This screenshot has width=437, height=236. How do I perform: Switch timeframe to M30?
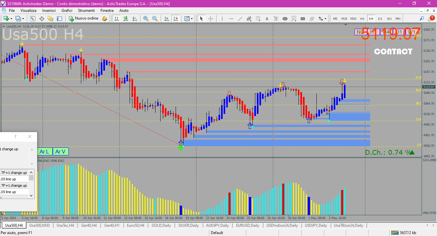coord(353,19)
